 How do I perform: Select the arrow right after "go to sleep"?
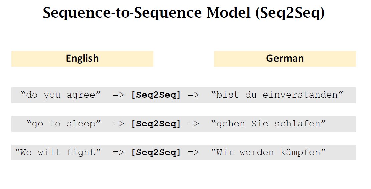pos(118,124)
